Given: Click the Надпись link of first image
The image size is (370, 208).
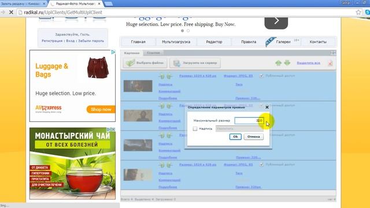Looking at the screenshot, I should click(x=165, y=84).
